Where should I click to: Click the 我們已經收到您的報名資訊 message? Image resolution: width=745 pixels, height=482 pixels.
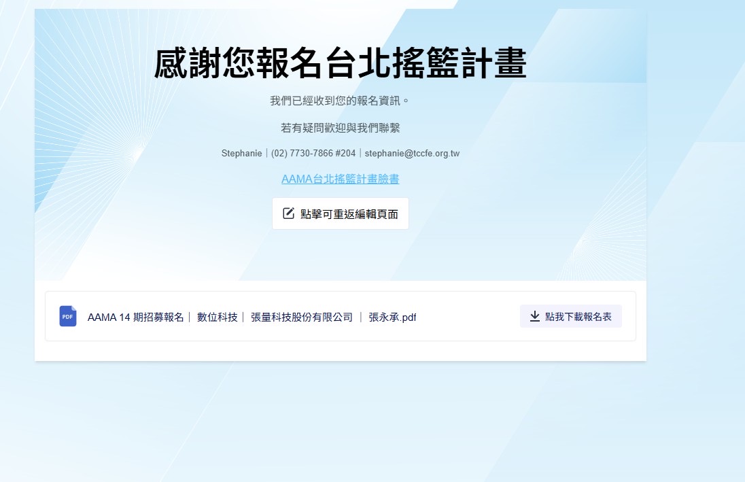340,101
